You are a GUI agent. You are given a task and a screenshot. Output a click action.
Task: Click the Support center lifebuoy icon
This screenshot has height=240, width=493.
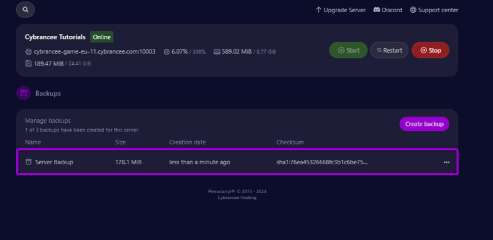[x=413, y=10]
